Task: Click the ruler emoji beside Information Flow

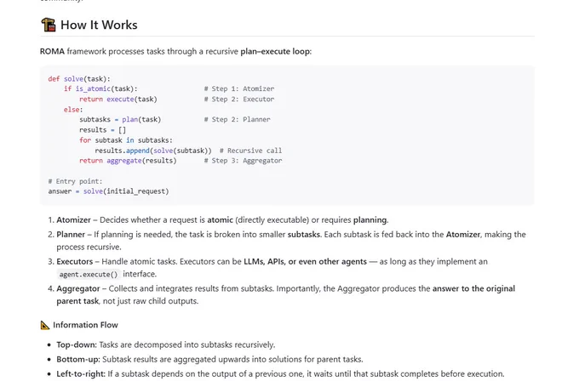Action: pos(44,325)
